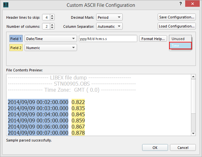
Task: Expand Field 2 Numeric type dropdown
Action: (50, 48)
